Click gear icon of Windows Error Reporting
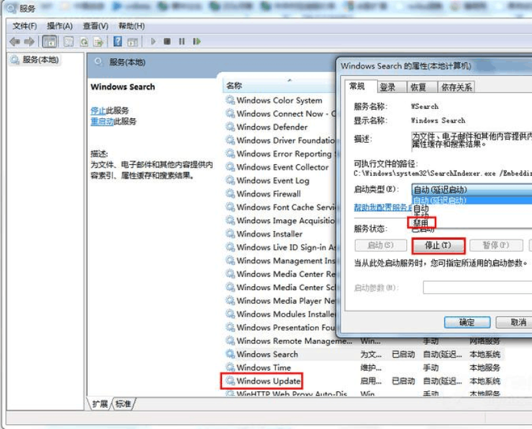 point(230,153)
